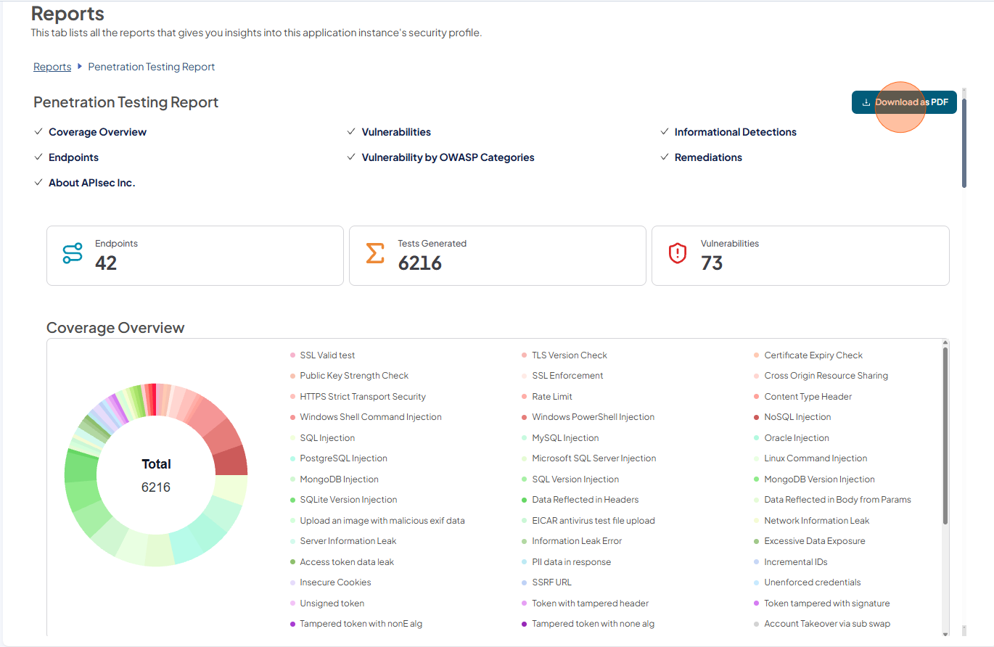This screenshot has height=647, width=994.
Task: Click the checkmark beside the Coverage Overview section link
Action: coord(38,132)
